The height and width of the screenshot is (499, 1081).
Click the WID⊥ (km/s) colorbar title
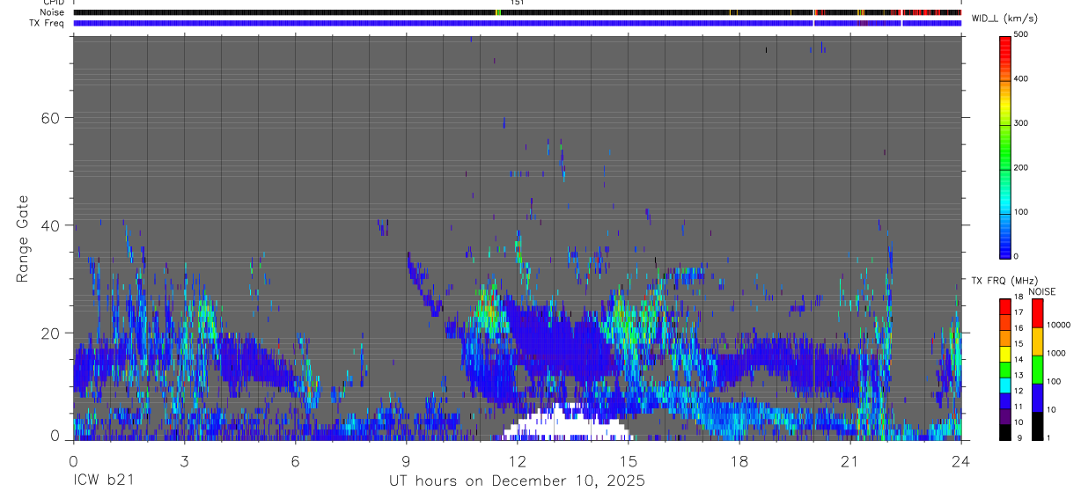(x=1003, y=18)
